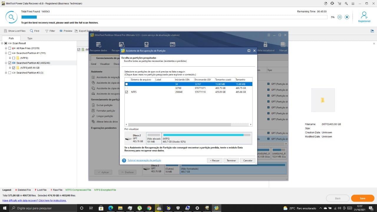
Task: Click Mídia inicializável icon in Partition Wizard
Action: (265, 47)
